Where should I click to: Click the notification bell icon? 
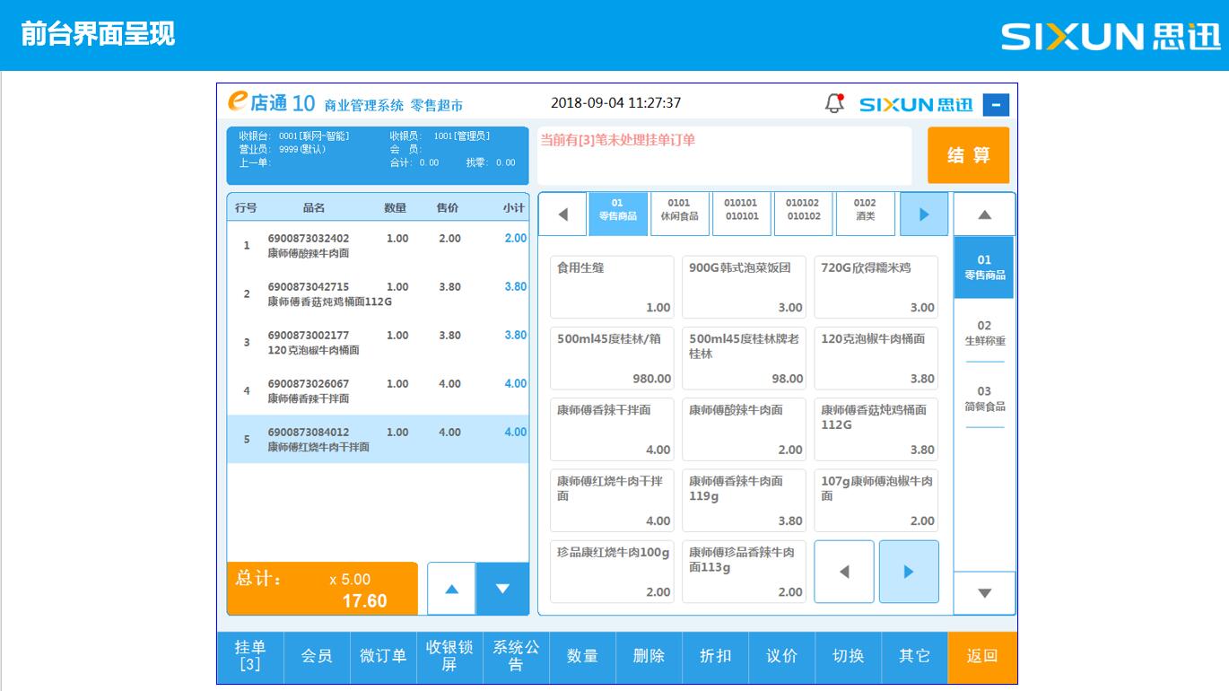pos(834,104)
